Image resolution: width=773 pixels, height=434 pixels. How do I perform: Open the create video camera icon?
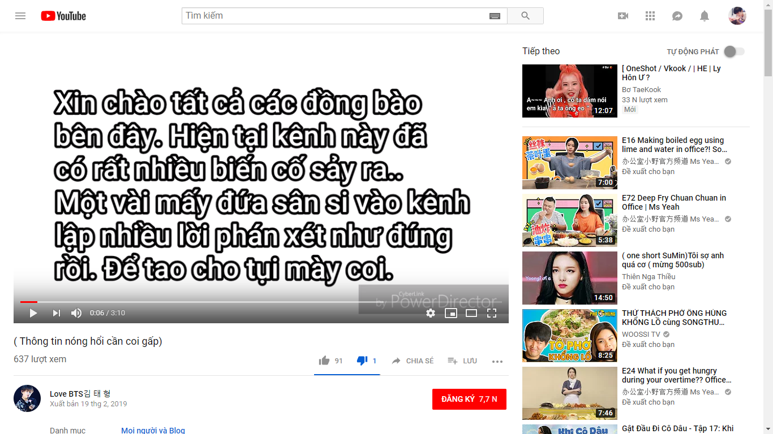623,16
